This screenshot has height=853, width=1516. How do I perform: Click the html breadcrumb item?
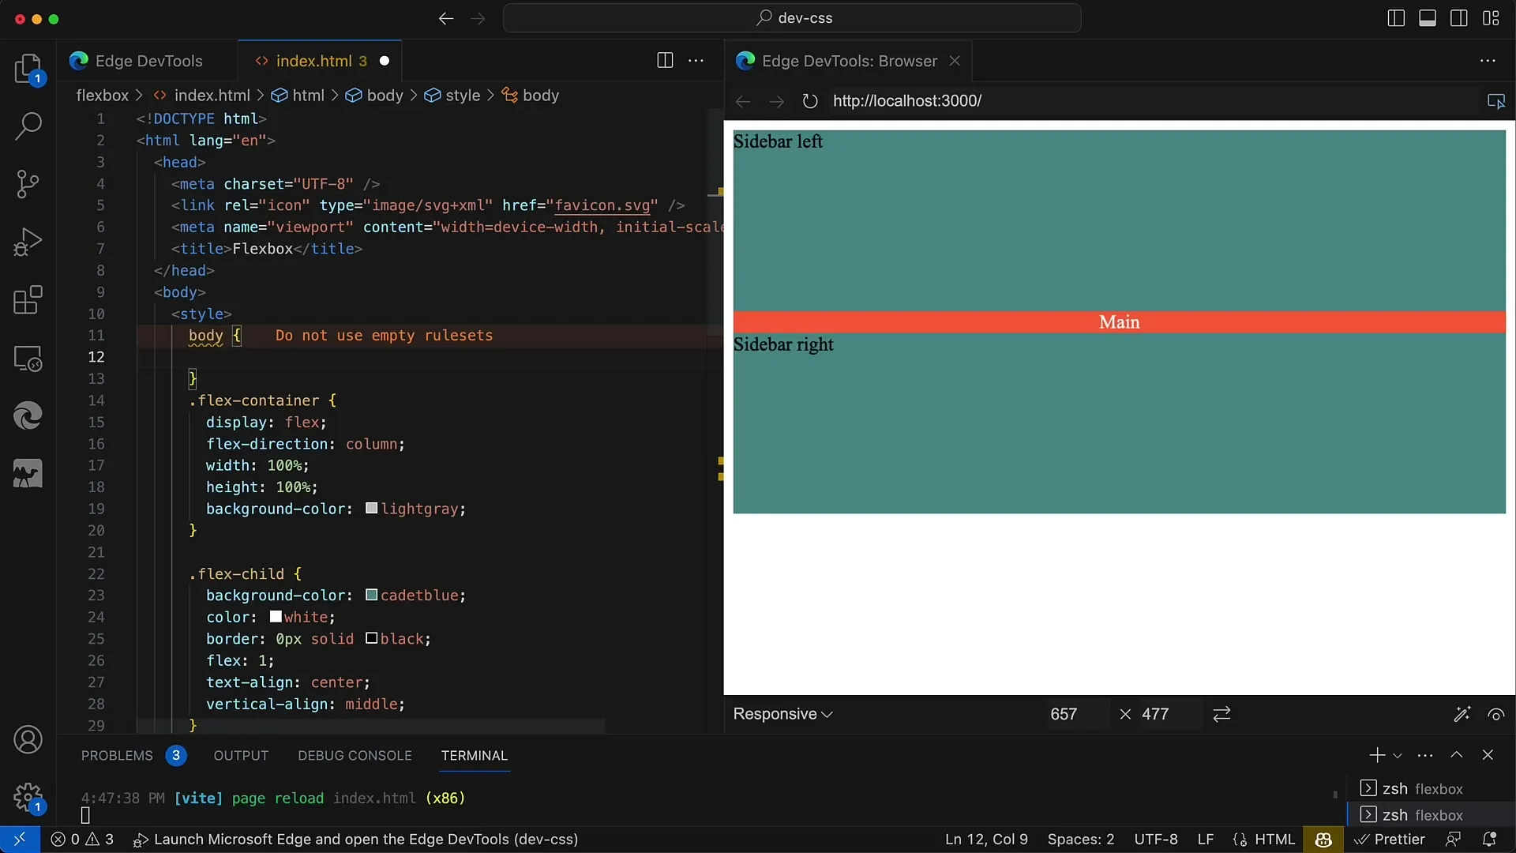pos(298,96)
